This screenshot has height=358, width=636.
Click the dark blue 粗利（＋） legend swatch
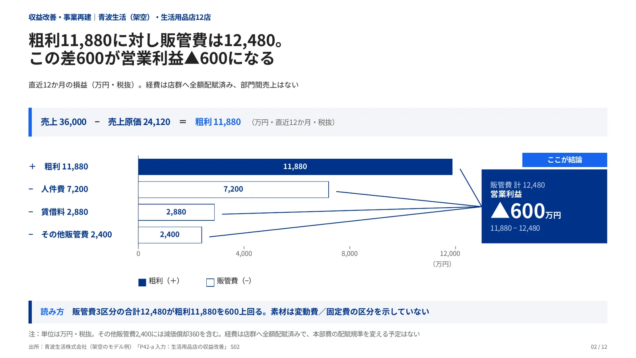(142, 282)
